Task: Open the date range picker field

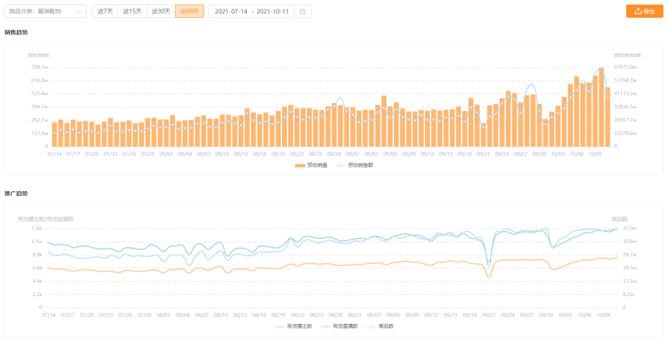Action: (x=260, y=12)
